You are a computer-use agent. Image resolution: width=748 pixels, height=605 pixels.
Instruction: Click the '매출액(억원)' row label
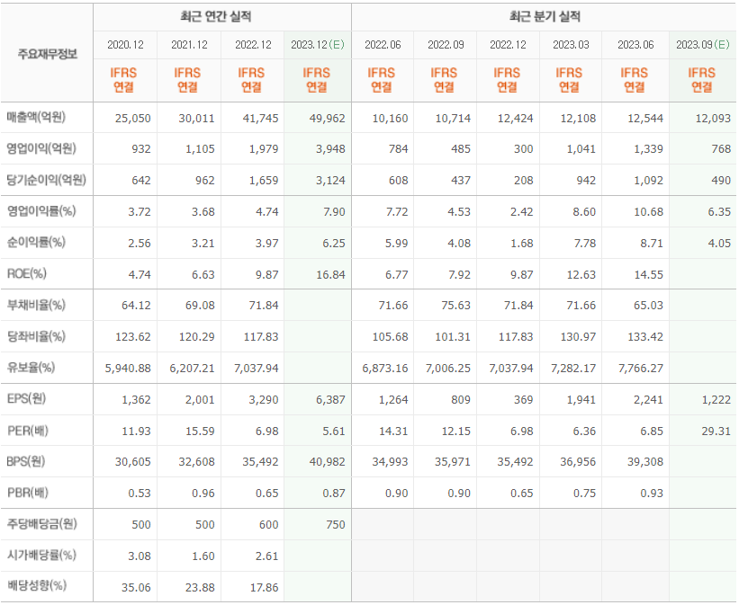pyautogui.click(x=36, y=117)
